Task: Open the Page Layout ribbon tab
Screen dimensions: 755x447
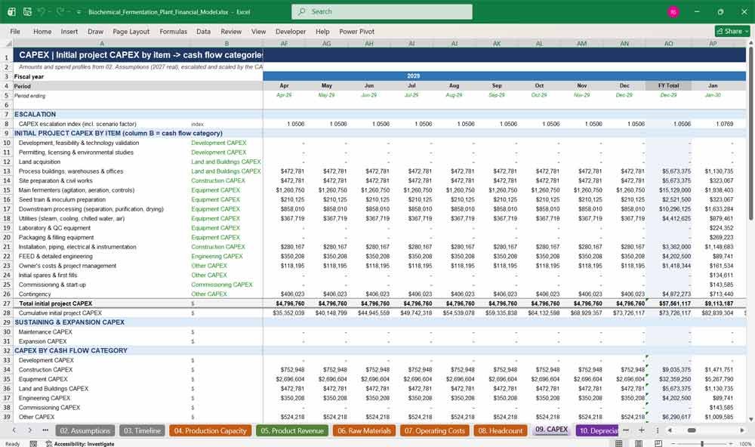Action: click(131, 31)
